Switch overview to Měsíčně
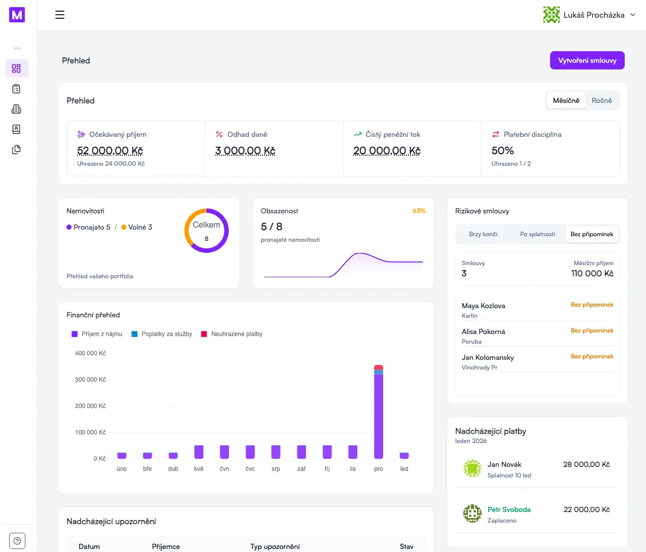 tap(566, 100)
